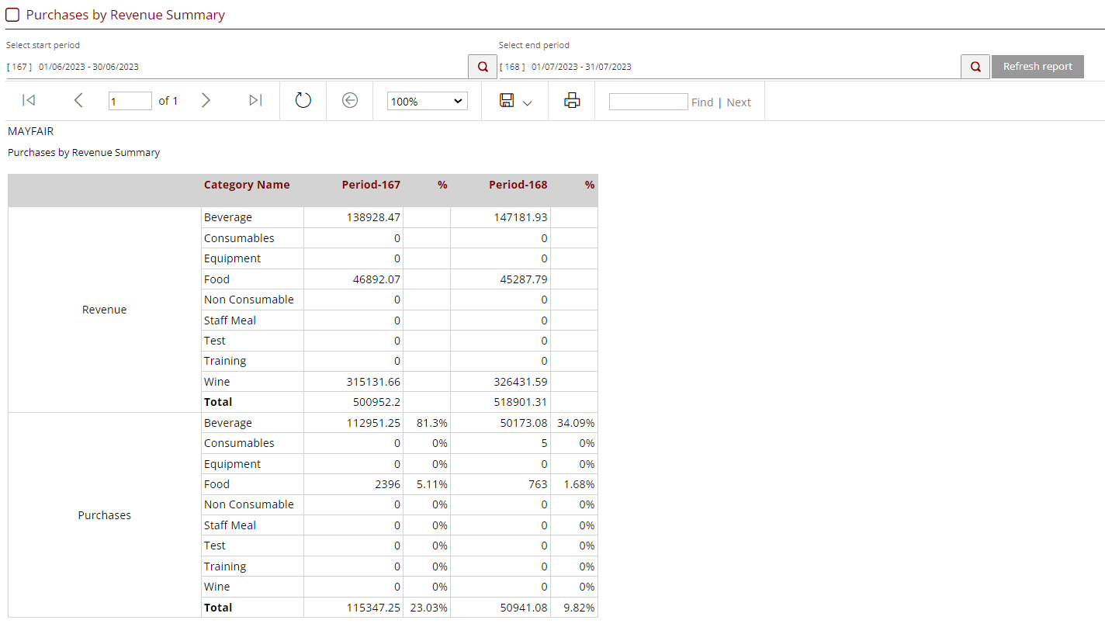
Task: Jump to last report page
Action: (255, 100)
